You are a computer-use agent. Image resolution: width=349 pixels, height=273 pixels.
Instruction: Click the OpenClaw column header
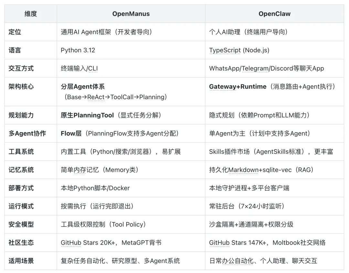pos(274,14)
